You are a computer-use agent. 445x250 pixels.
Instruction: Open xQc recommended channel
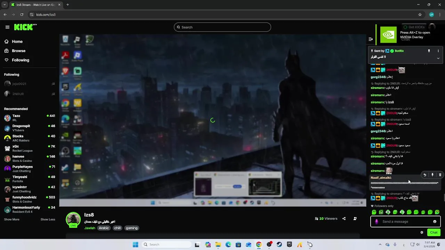click(x=30, y=148)
